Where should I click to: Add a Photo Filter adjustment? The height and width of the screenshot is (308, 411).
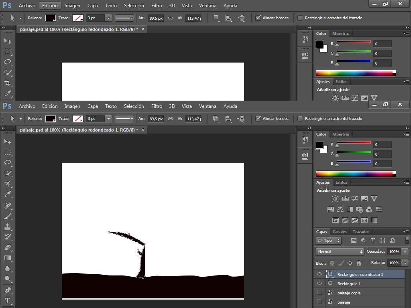coord(359,209)
